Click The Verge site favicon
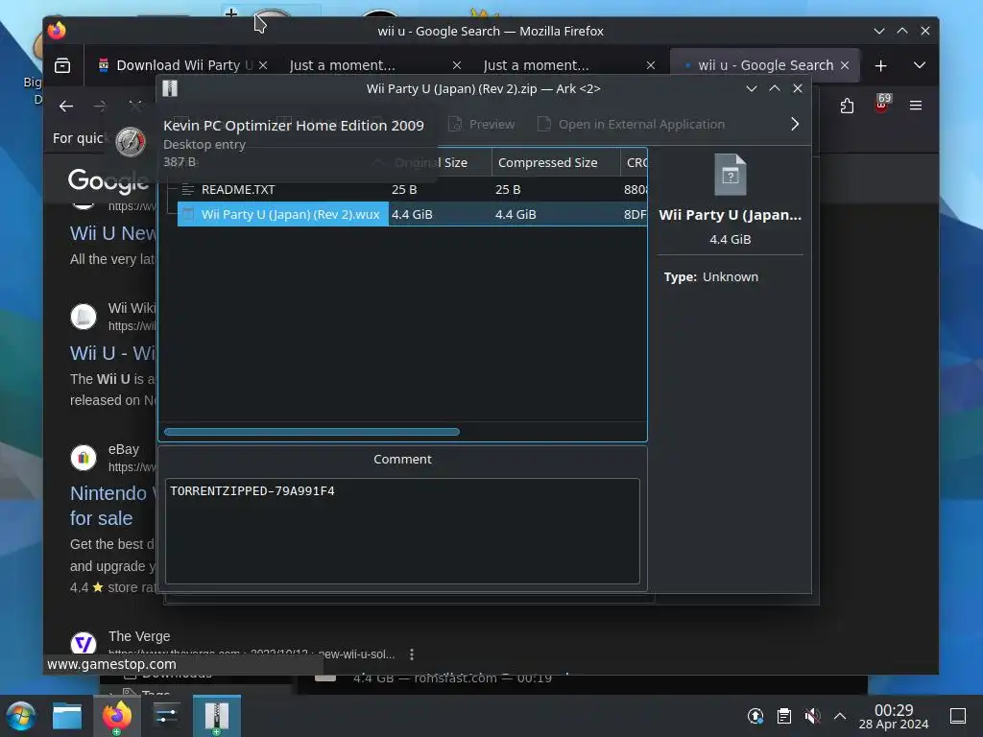This screenshot has height=737, width=983. pyautogui.click(x=84, y=643)
